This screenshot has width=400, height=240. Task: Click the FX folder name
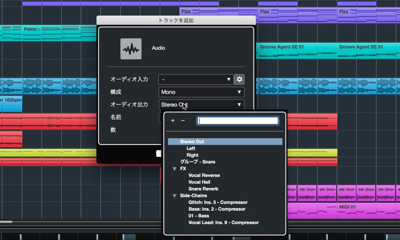point(183,168)
